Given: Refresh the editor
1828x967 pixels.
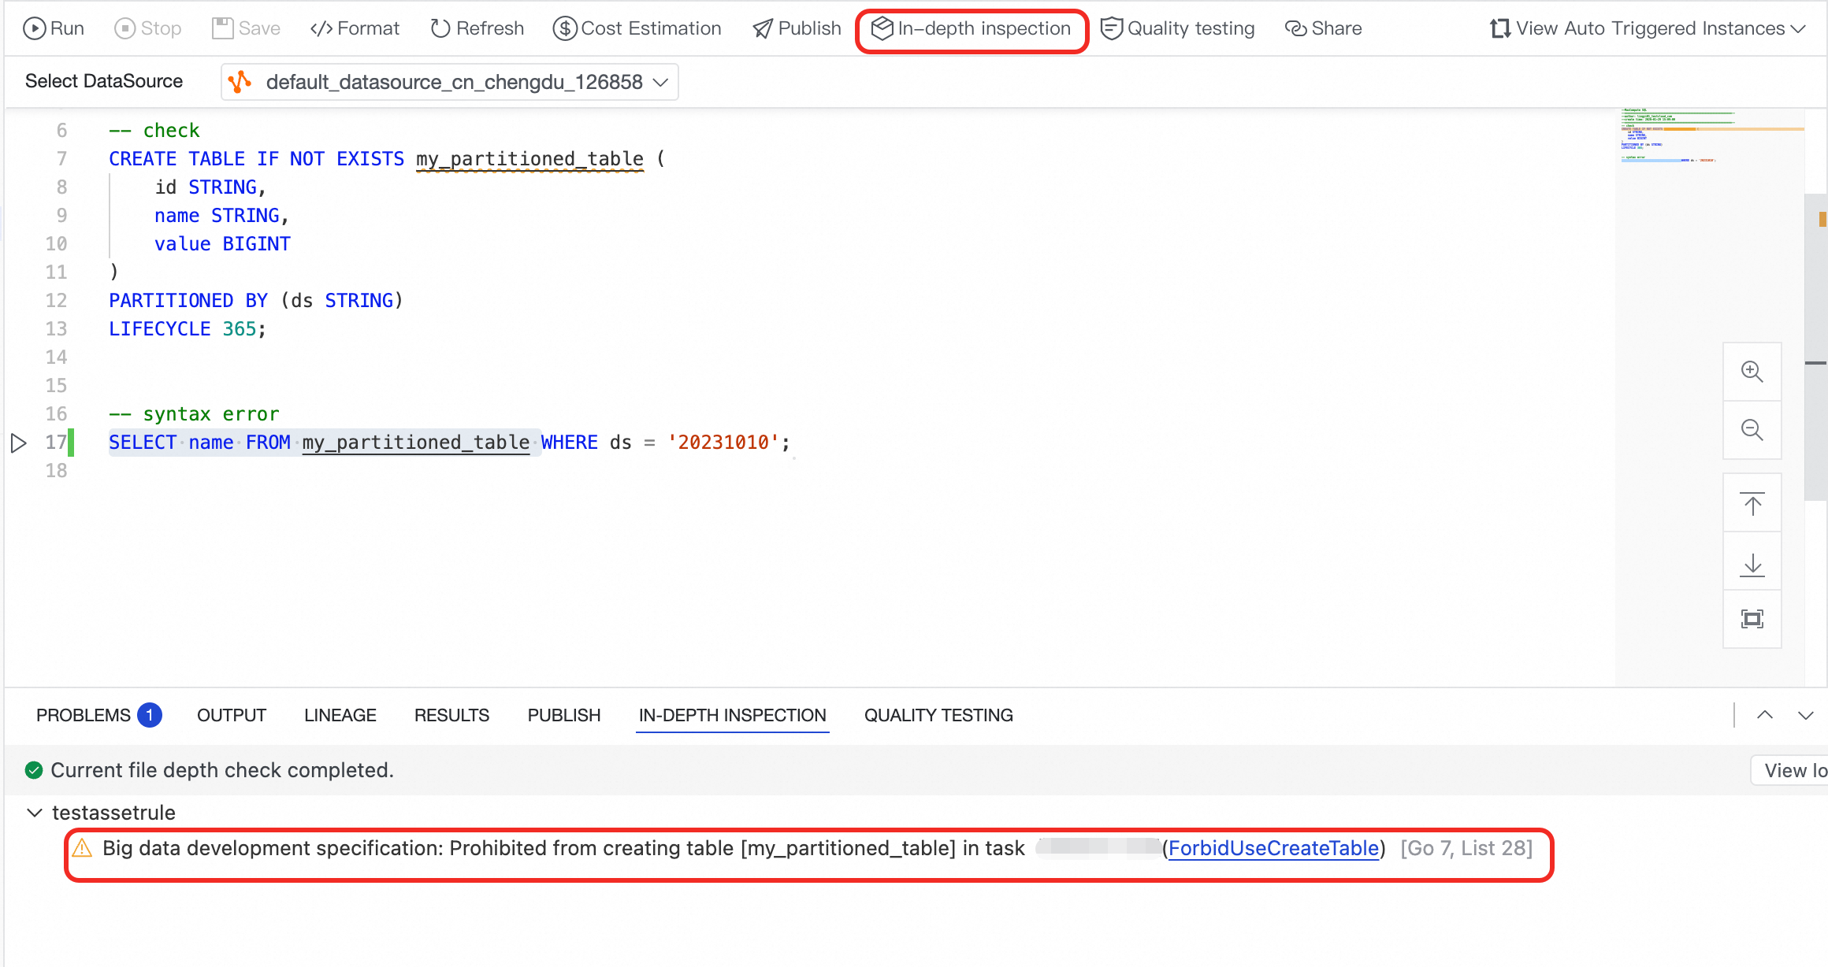Looking at the screenshot, I should coord(477,29).
